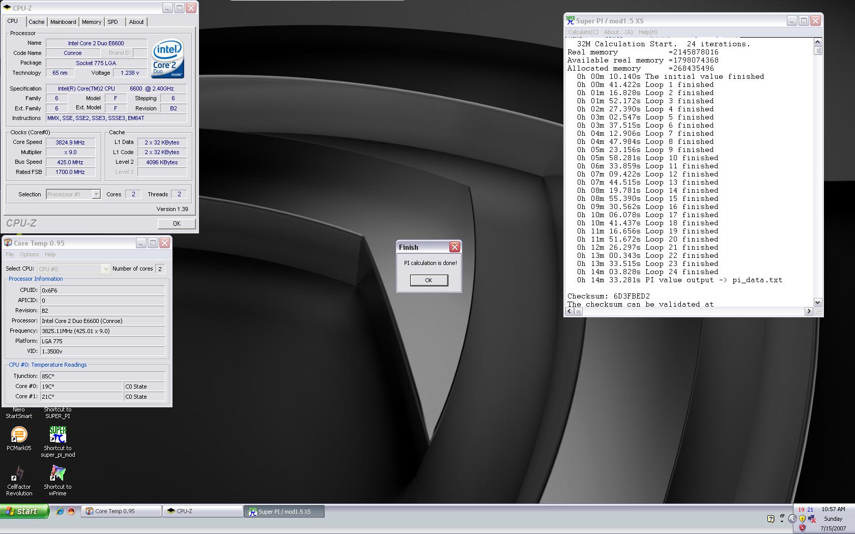The width and height of the screenshot is (855, 534).
Task: Select the CPU tab in CPU-Z
Action: pyautogui.click(x=13, y=21)
